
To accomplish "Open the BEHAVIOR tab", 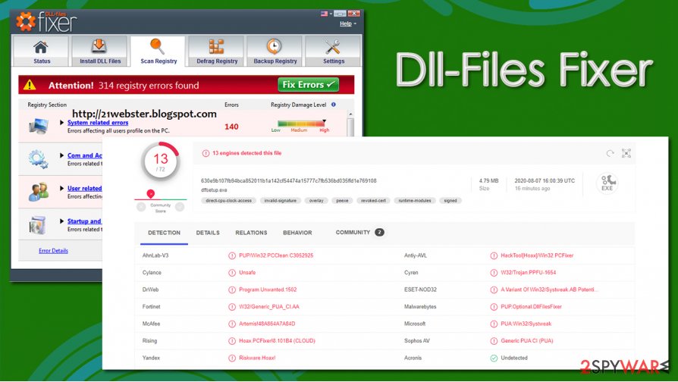I will pyautogui.click(x=297, y=233).
